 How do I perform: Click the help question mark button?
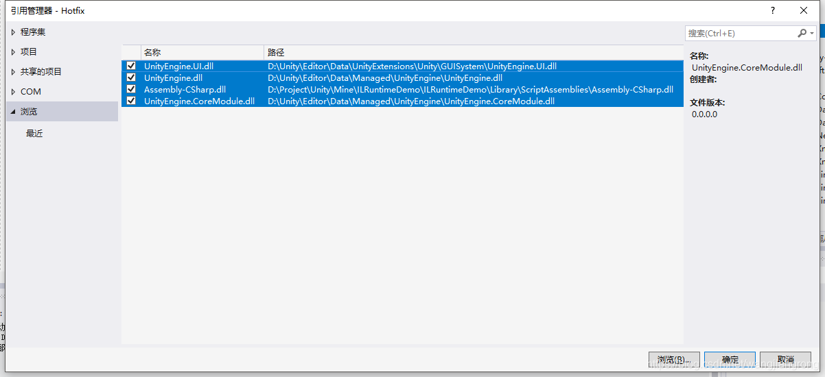773,10
